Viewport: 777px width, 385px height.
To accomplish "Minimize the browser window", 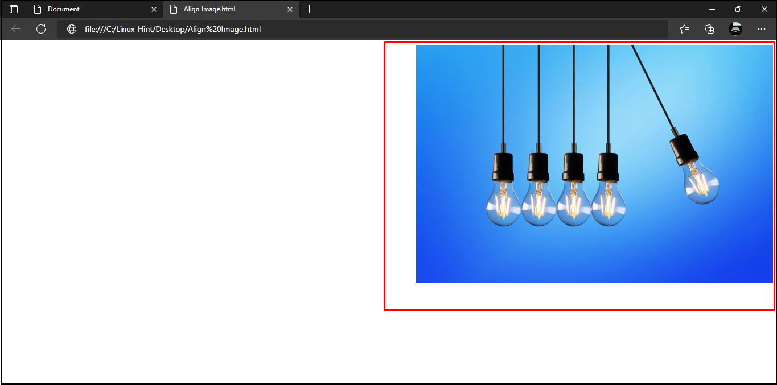I will tap(712, 9).
